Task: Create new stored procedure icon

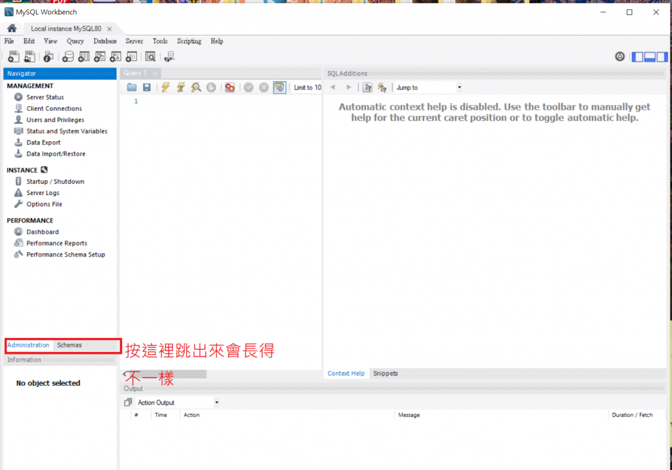Action: coord(115,56)
